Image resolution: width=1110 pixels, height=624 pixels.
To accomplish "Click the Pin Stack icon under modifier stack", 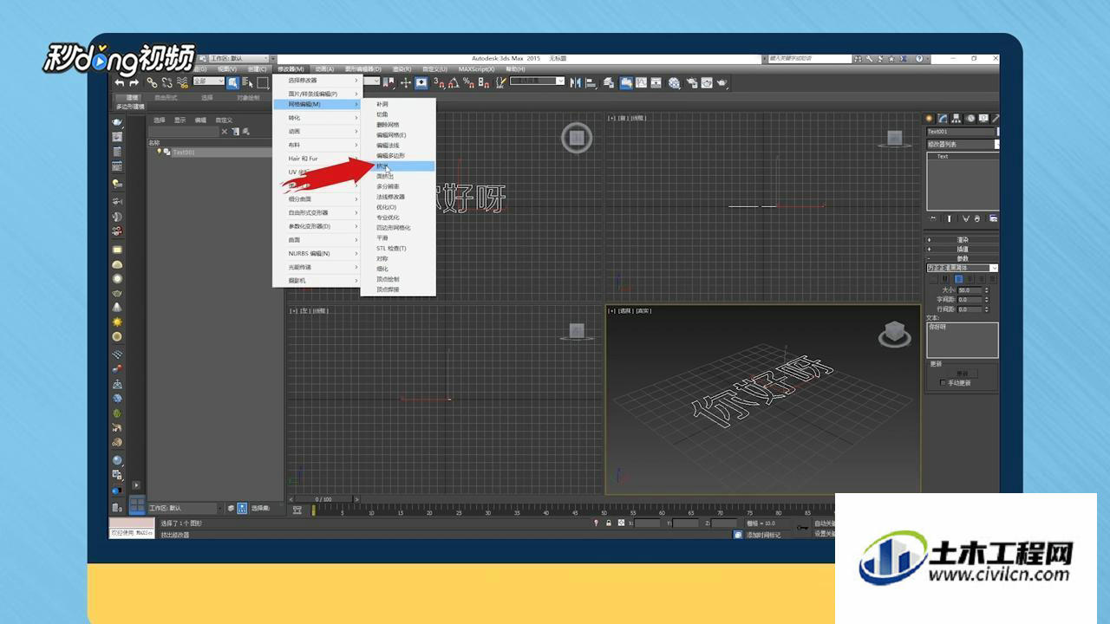I will (932, 218).
